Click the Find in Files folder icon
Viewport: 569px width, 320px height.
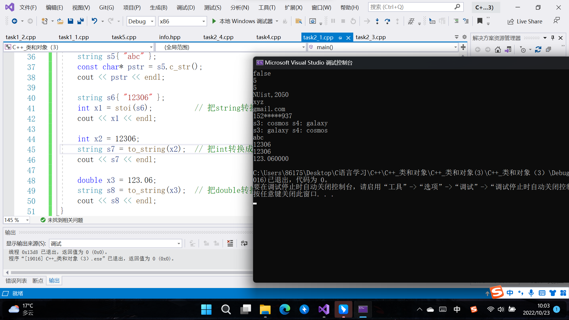point(298,21)
